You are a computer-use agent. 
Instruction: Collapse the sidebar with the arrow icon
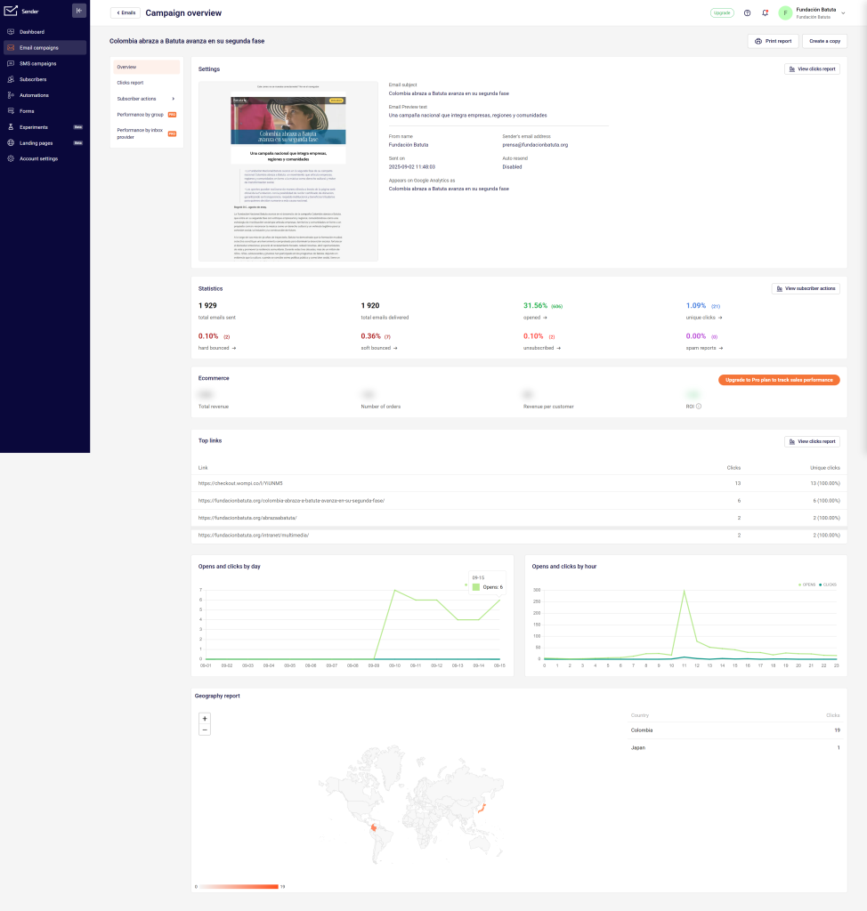click(78, 11)
